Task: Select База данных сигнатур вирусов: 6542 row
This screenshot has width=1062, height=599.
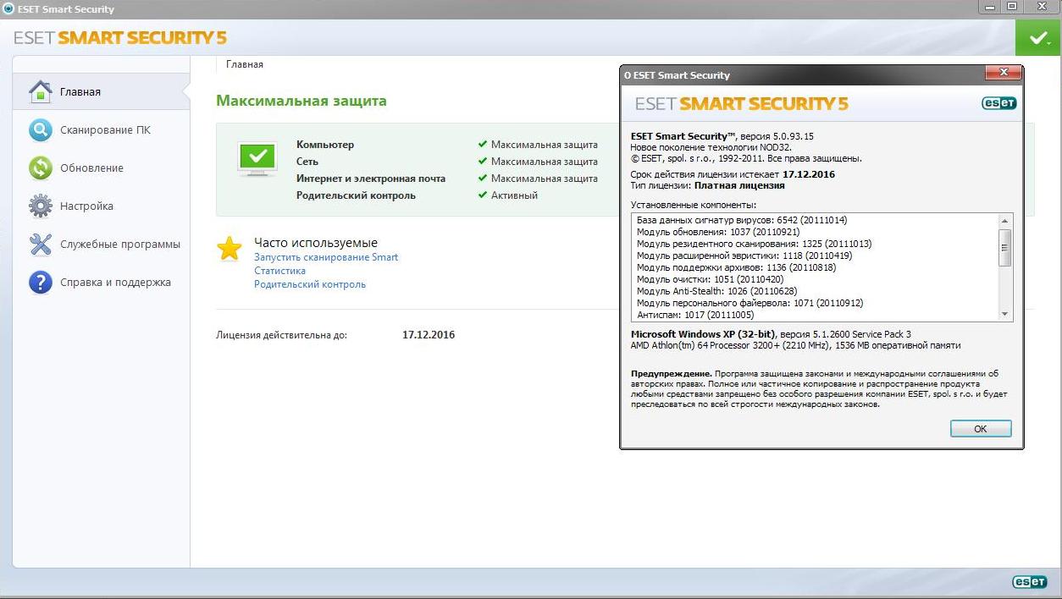Action: 741,220
